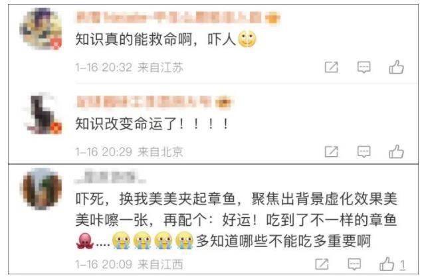Screen dimensions: 430x279
Task: Click comment text '知识真的能救命啊，吓人'
Action: (x=166, y=39)
